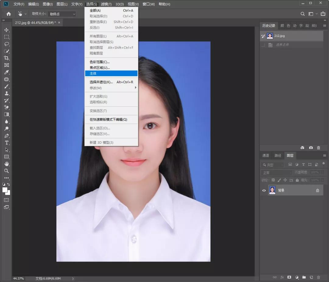329x282 pixels.
Task: Pick the Eyedropper tool
Action: 6,72
